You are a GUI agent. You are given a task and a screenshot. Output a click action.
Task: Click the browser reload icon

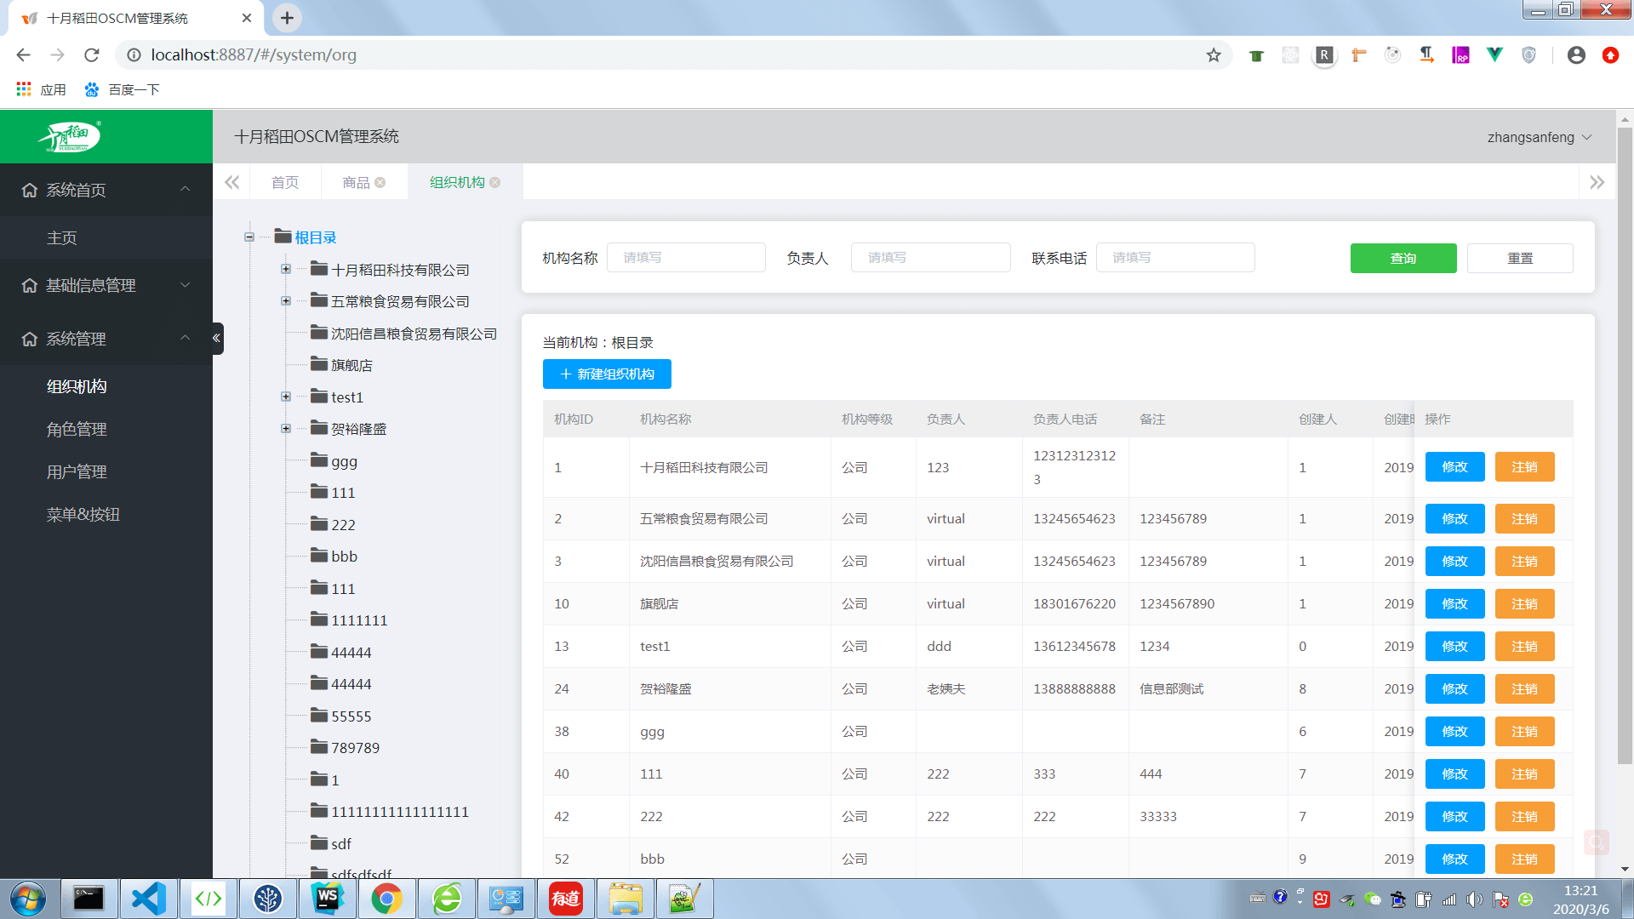[x=92, y=55]
